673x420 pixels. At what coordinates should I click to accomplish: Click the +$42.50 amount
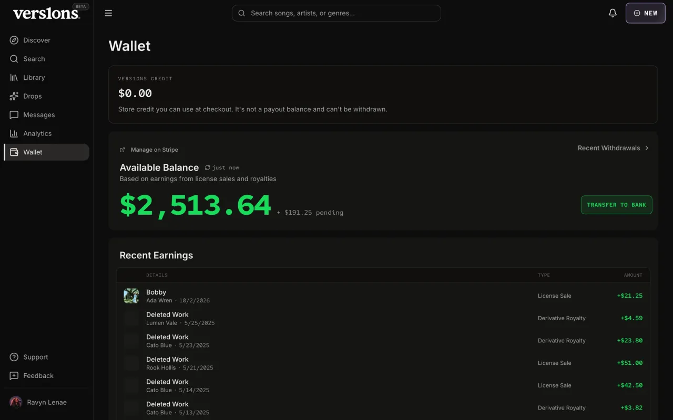(x=630, y=385)
